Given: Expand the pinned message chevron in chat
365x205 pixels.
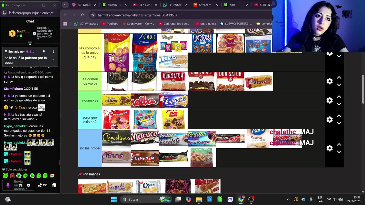Looking at the screenshot, I should [53, 59].
